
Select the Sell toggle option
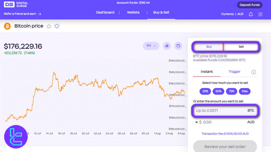[241, 47]
